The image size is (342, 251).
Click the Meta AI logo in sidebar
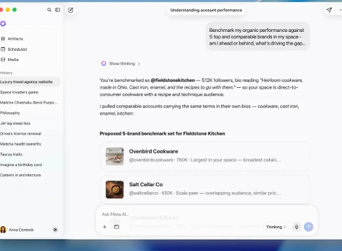click(3, 24)
